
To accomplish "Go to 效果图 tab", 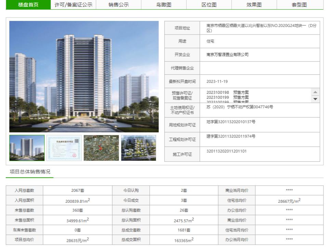I will pyautogui.click(x=254, y=5).
